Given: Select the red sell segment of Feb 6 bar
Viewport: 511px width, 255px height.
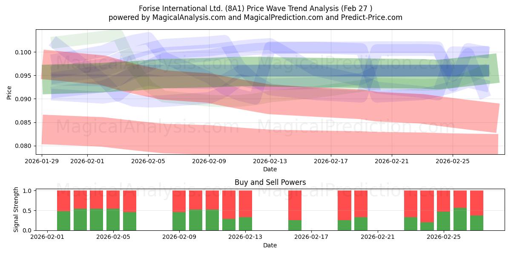Looking at the screenshot, I should 130,201.
